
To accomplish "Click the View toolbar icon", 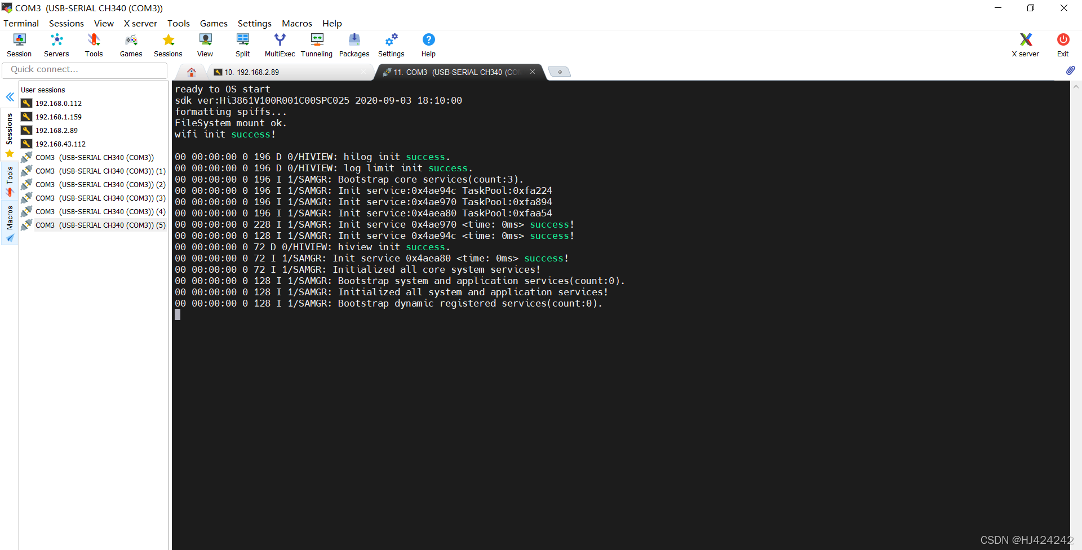I will pyautogui.click(x=205, y=45).
